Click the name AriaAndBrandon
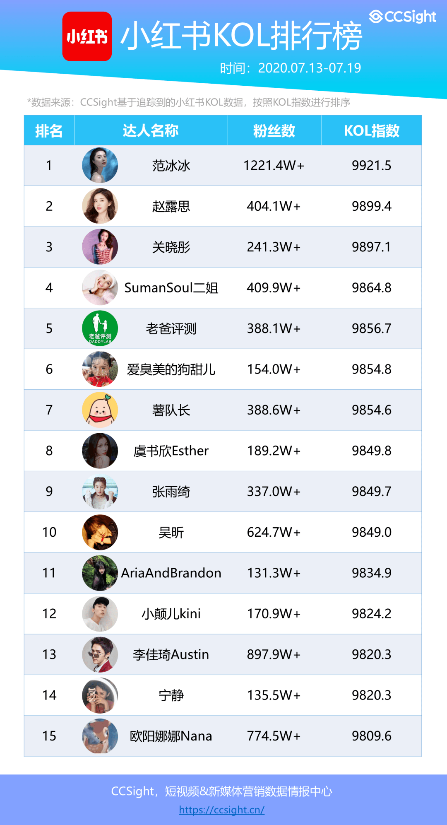Screen dimensions: 447x825 click(171, 573)
